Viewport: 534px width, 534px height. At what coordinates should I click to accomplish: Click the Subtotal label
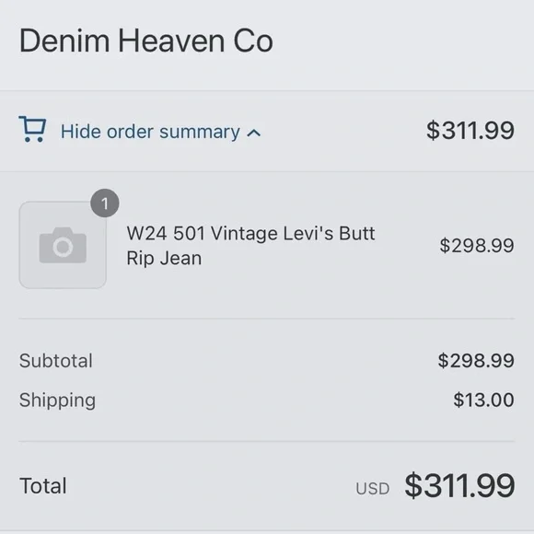[x=56, y=361]
